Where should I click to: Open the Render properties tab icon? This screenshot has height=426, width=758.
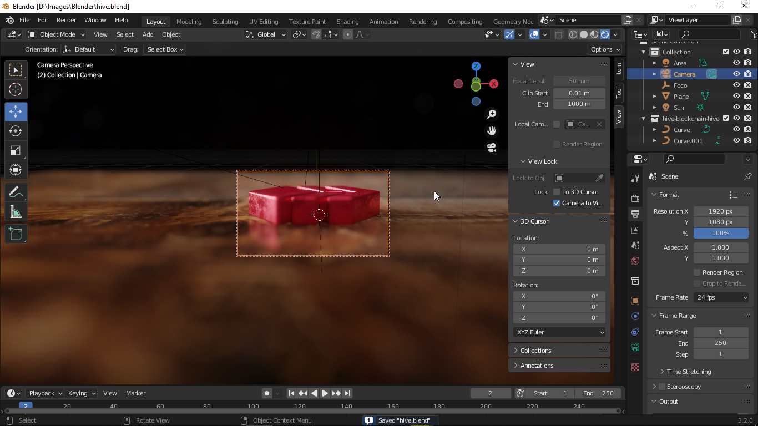pos(635,198)
